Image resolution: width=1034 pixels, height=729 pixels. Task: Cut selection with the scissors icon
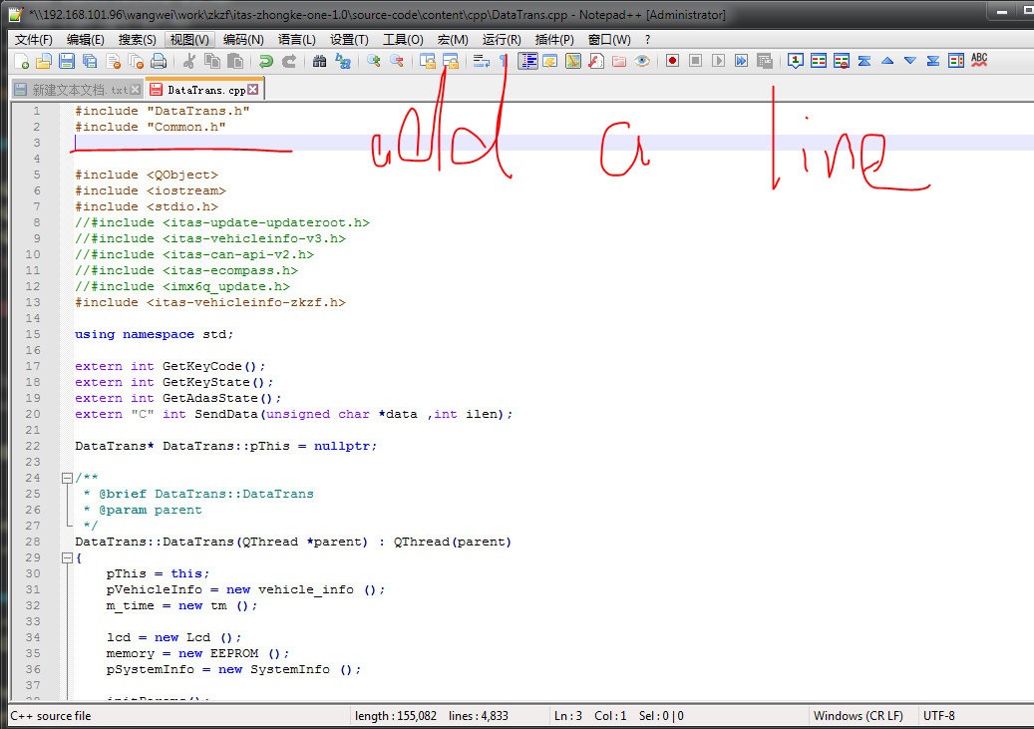coord(189,62)
